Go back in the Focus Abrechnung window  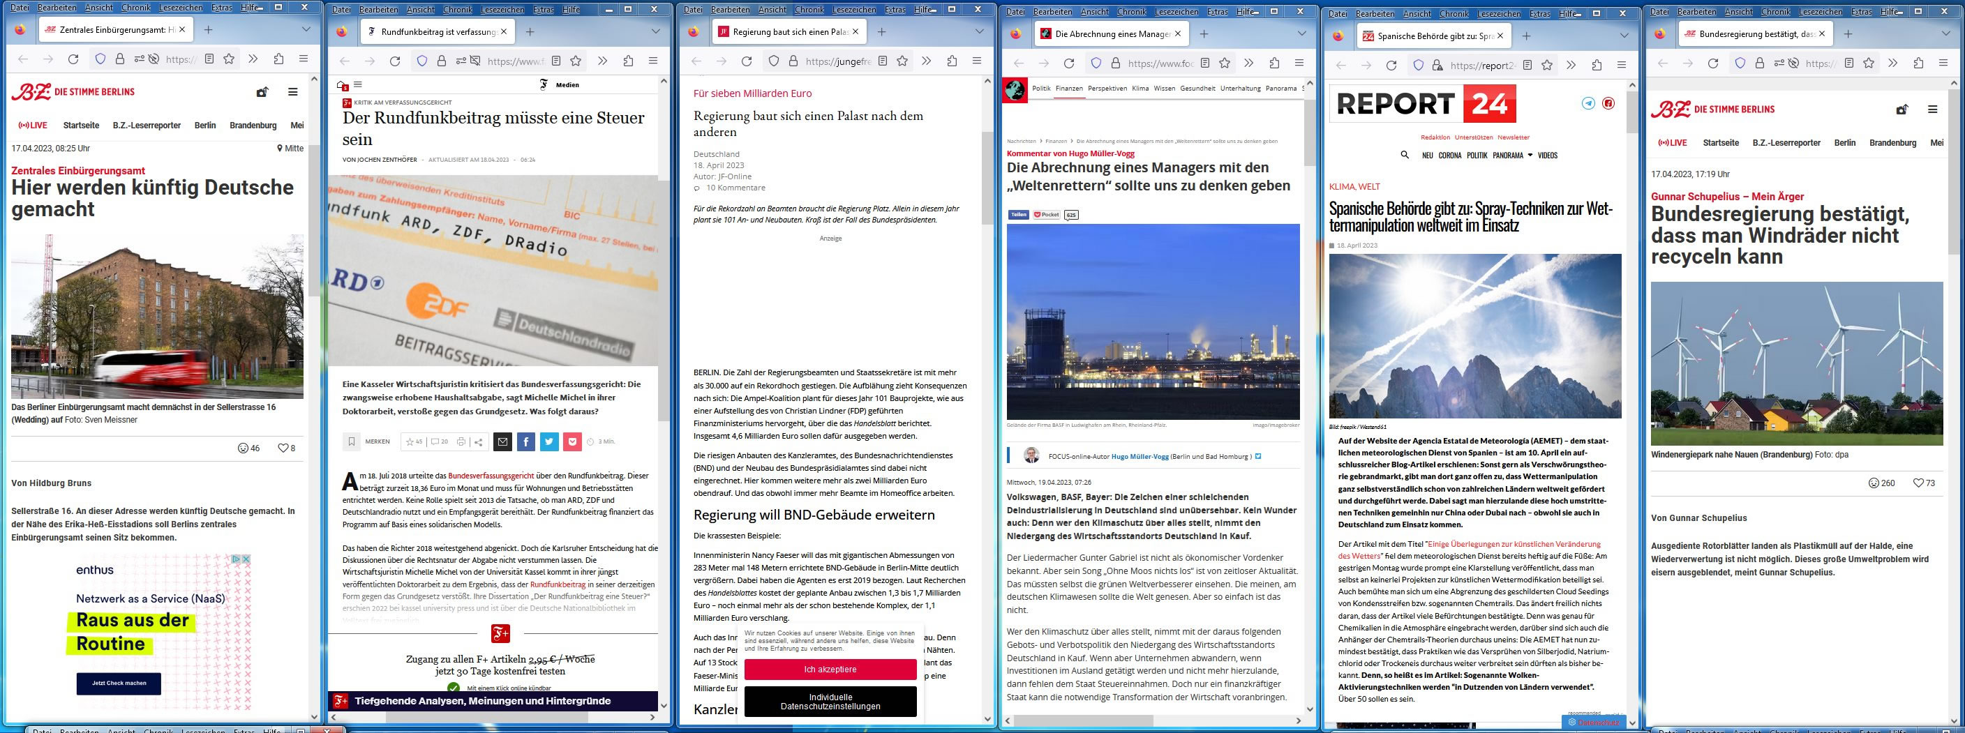coord(1018,63)
